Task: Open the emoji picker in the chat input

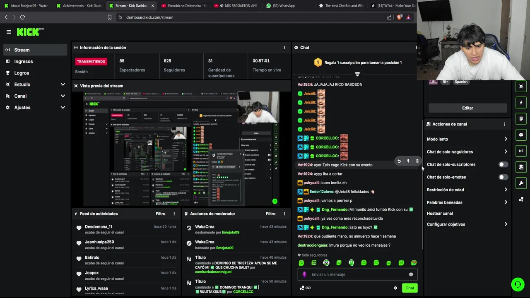Action: point(411,274)
